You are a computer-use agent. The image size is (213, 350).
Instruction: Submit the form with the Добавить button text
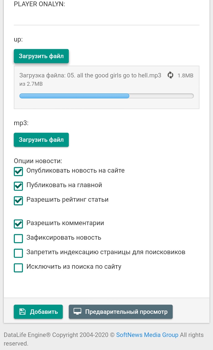(x=44, y=312)
